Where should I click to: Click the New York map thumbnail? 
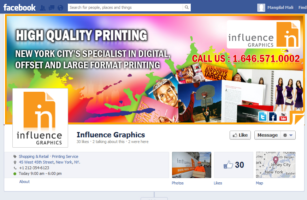pyautogui.click(x=276, y=165)
